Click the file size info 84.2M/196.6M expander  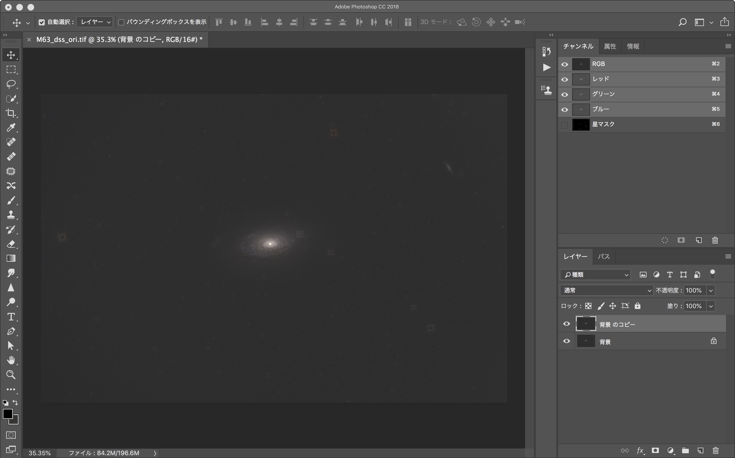pyautogui.click(x=155, y=453)
